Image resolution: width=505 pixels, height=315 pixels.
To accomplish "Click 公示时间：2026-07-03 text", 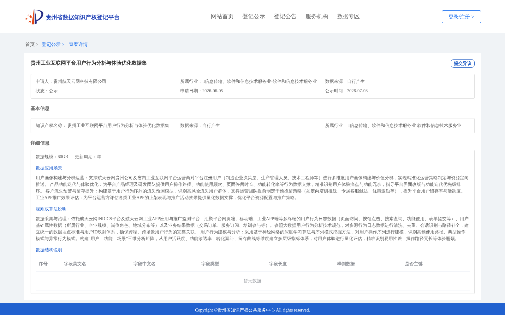I will [347, 91].
